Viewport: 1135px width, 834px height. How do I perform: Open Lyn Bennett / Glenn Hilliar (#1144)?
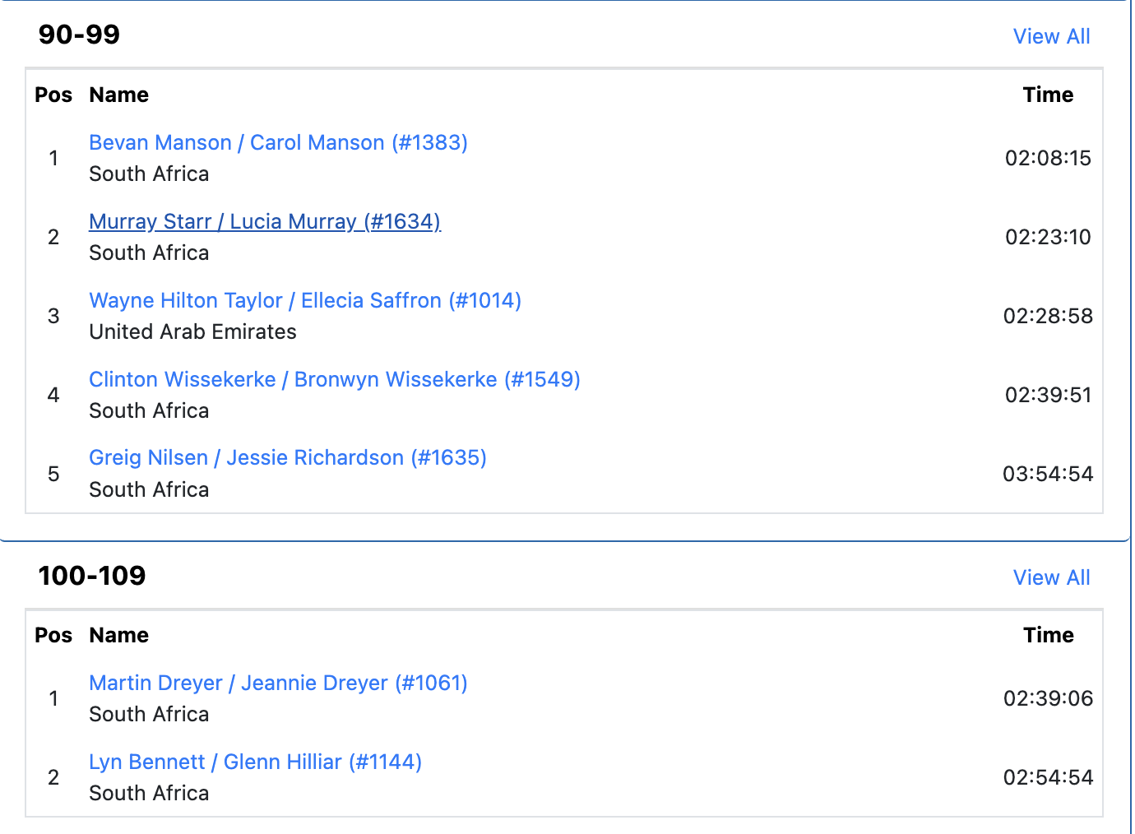pyautogui.click(x=255, y=762)
